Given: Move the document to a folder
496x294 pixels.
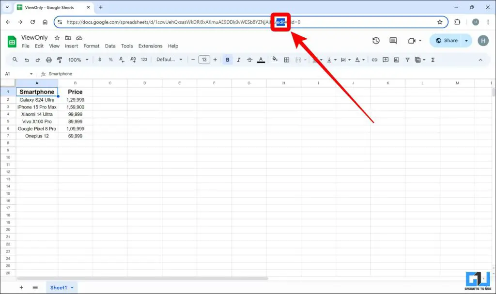Looking at the screenshot, I should tap(68, 38).
